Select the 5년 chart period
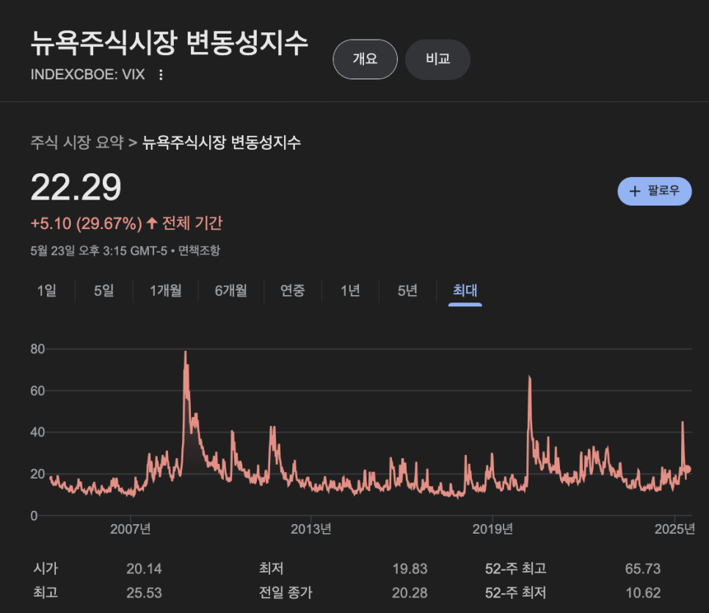Viewport: 709px width, 613px height. [407, 291]
